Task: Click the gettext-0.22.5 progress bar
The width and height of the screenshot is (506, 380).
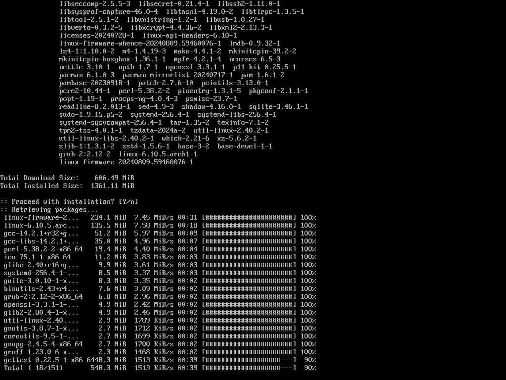Action: pyautogui.click(x=249, y=360)
